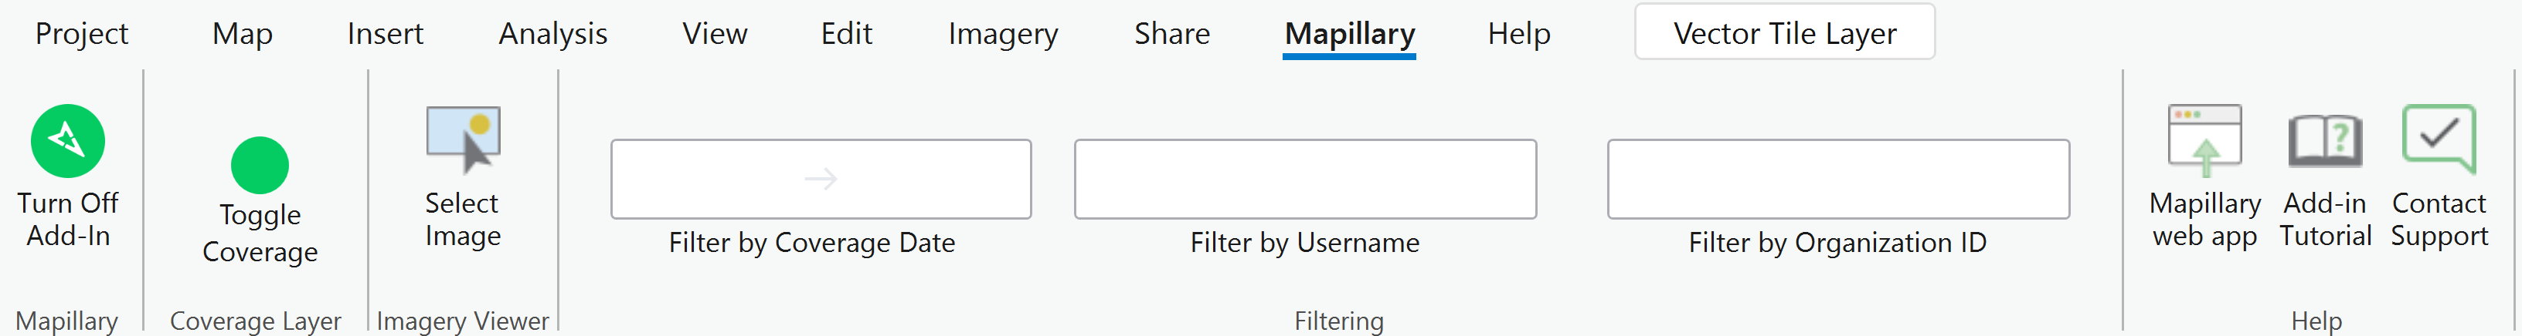Open the Project tab
Viewport: 2522px width, 336px height.
pos(81,34)
